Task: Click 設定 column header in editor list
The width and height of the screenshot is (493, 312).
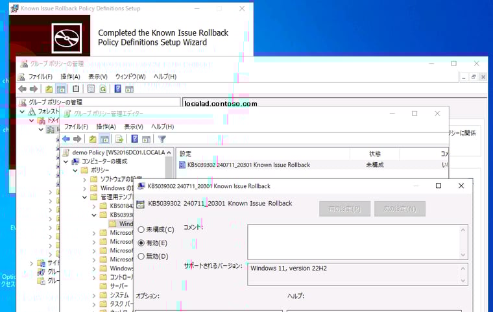Action: pyautogui.click(x=186, y=154)
